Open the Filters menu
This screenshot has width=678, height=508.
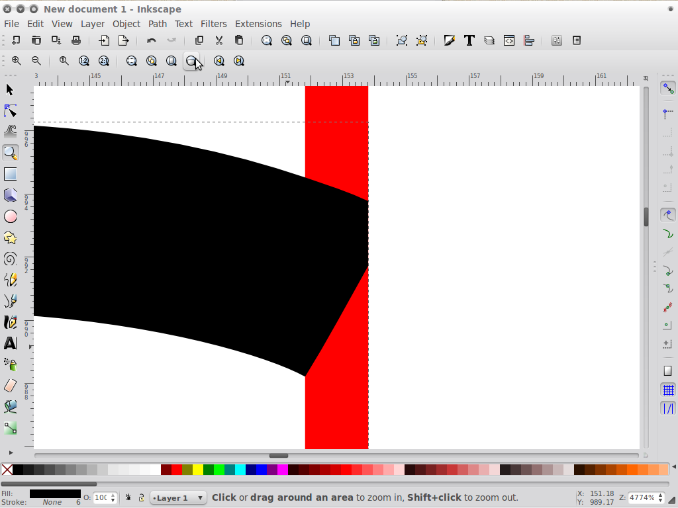click(x=213, y=24)
